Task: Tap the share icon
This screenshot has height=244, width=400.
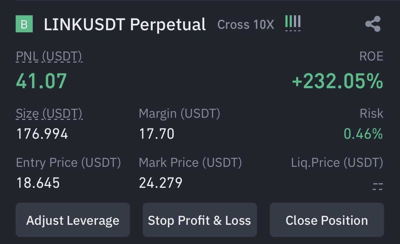Action: 373,24
